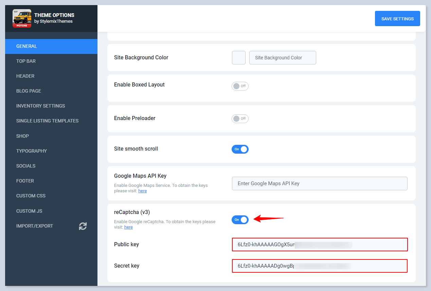Open the 'here' link under reCaptcha description
The height and width of the screenshot is (291, 431).
[x=128, y=227]
